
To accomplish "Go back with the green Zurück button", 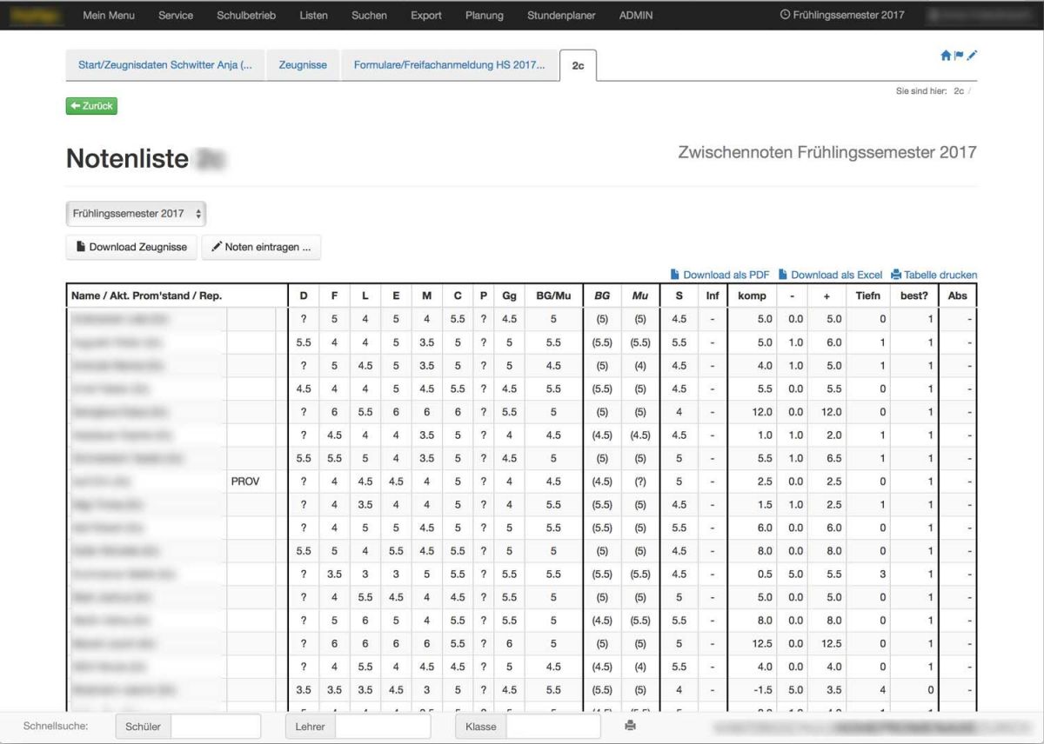I will (x=91, y=106).
